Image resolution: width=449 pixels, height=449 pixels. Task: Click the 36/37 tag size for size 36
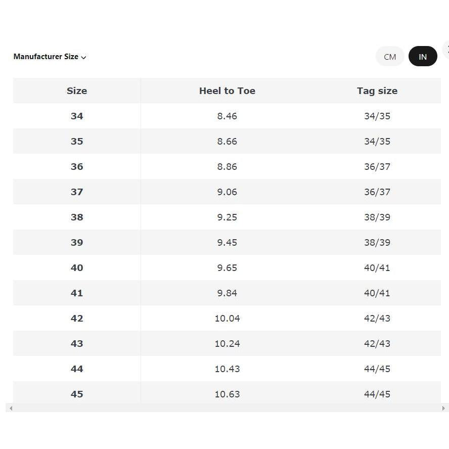[377, 167]
